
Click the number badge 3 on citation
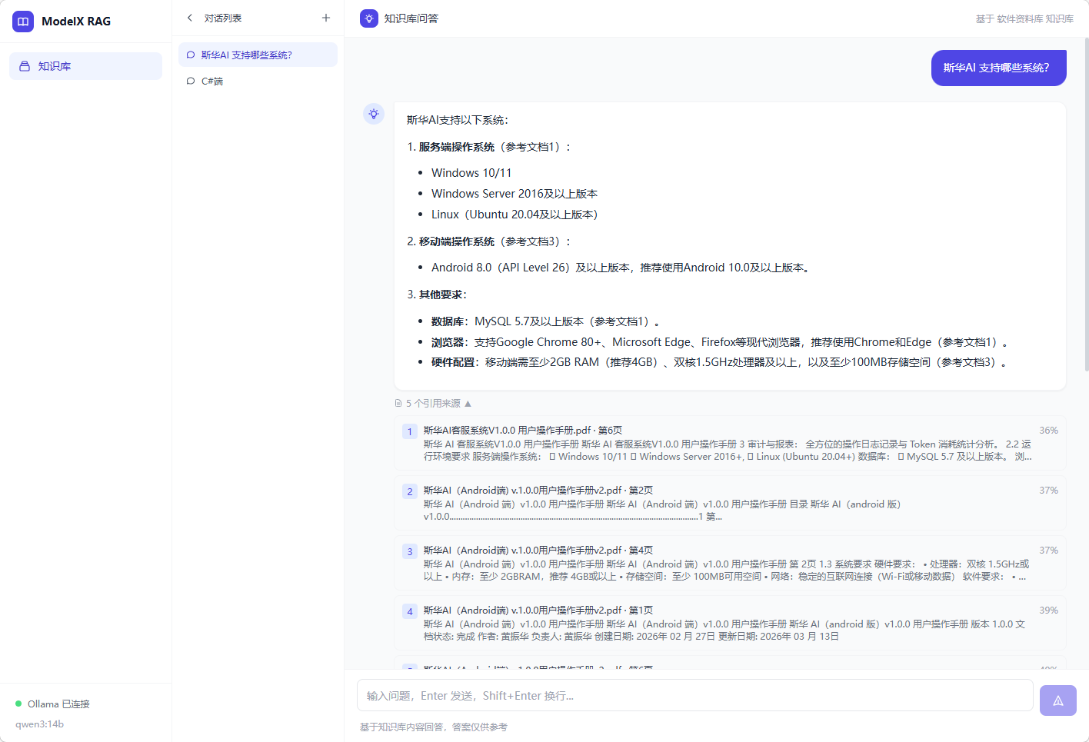pyautogui.click(x=410, y=551)
